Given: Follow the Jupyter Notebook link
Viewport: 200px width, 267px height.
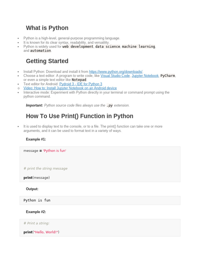Looking at the screenshot, I should point(145,76).
